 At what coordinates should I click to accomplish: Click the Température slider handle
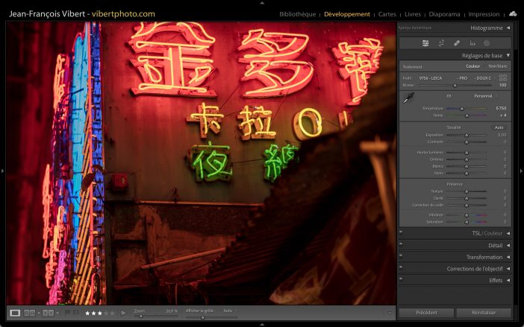pos(461,109)
